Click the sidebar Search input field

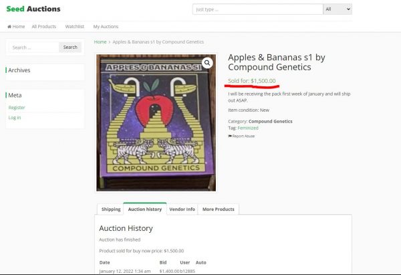[x=34, y=48]
